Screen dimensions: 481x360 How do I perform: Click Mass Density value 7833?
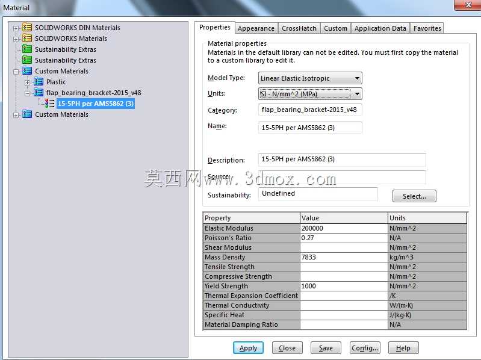click(344, 257)
